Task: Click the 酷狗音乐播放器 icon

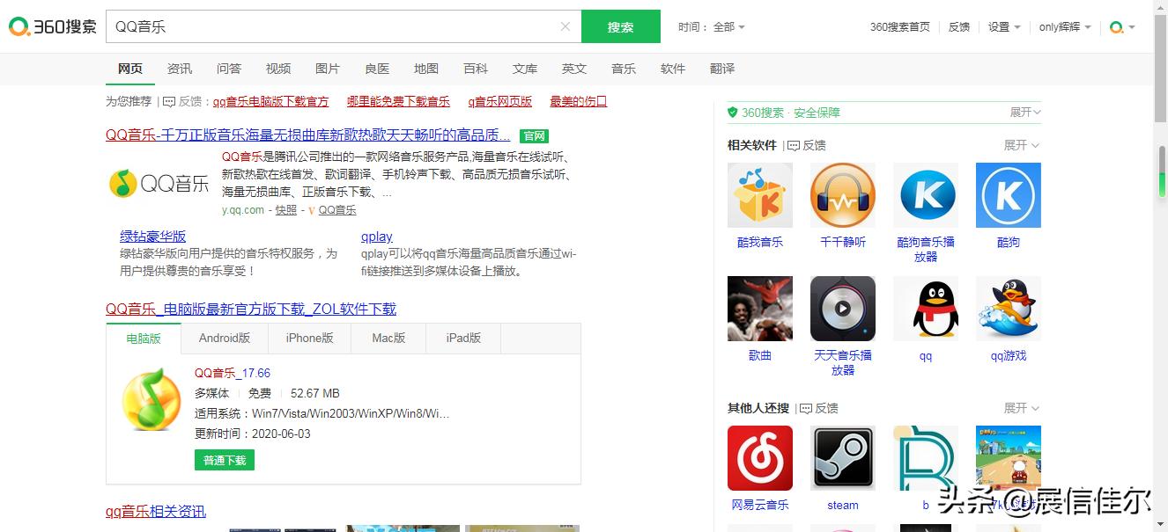Action: point(925,194)
